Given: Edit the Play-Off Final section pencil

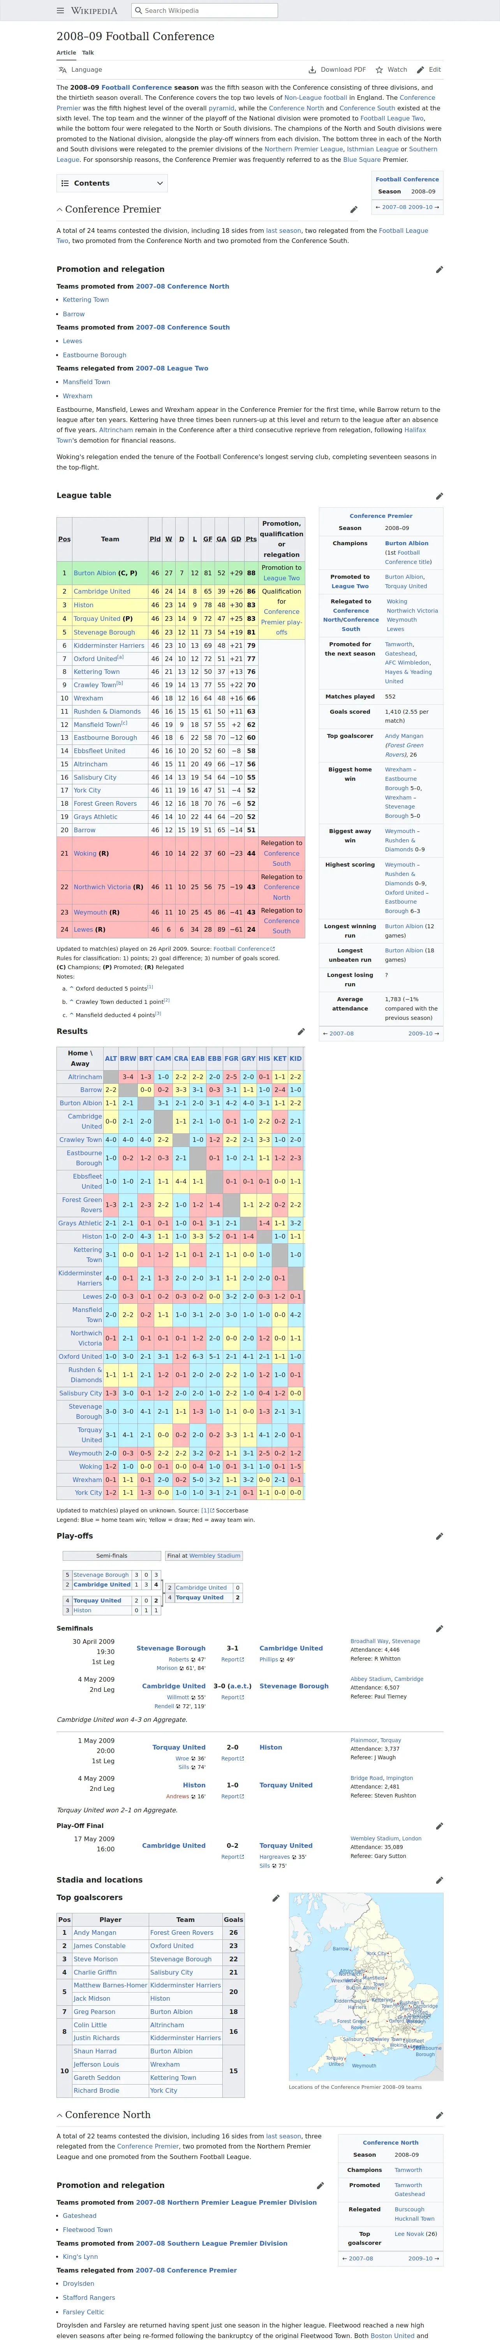Looking at the screenshot, I should tap(439, 1826).
